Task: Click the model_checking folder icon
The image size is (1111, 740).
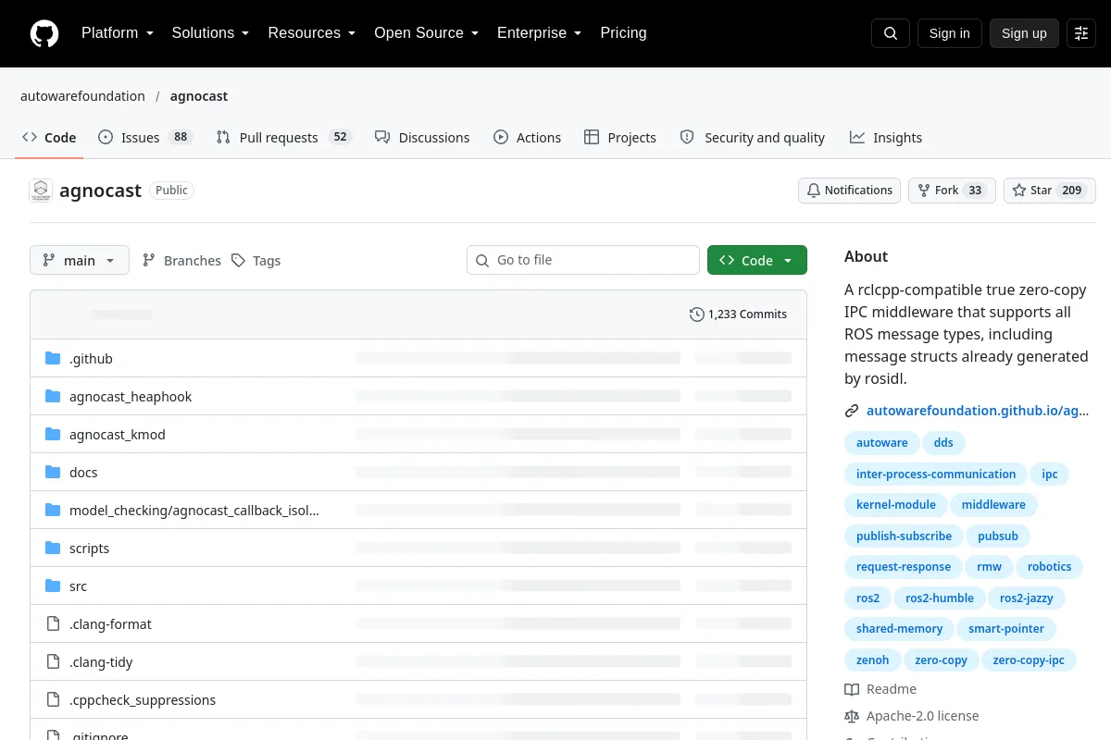Action: tap(53, 511)
